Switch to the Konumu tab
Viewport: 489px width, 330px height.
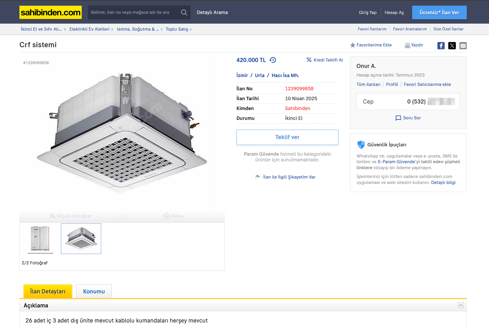pos(94,291)
